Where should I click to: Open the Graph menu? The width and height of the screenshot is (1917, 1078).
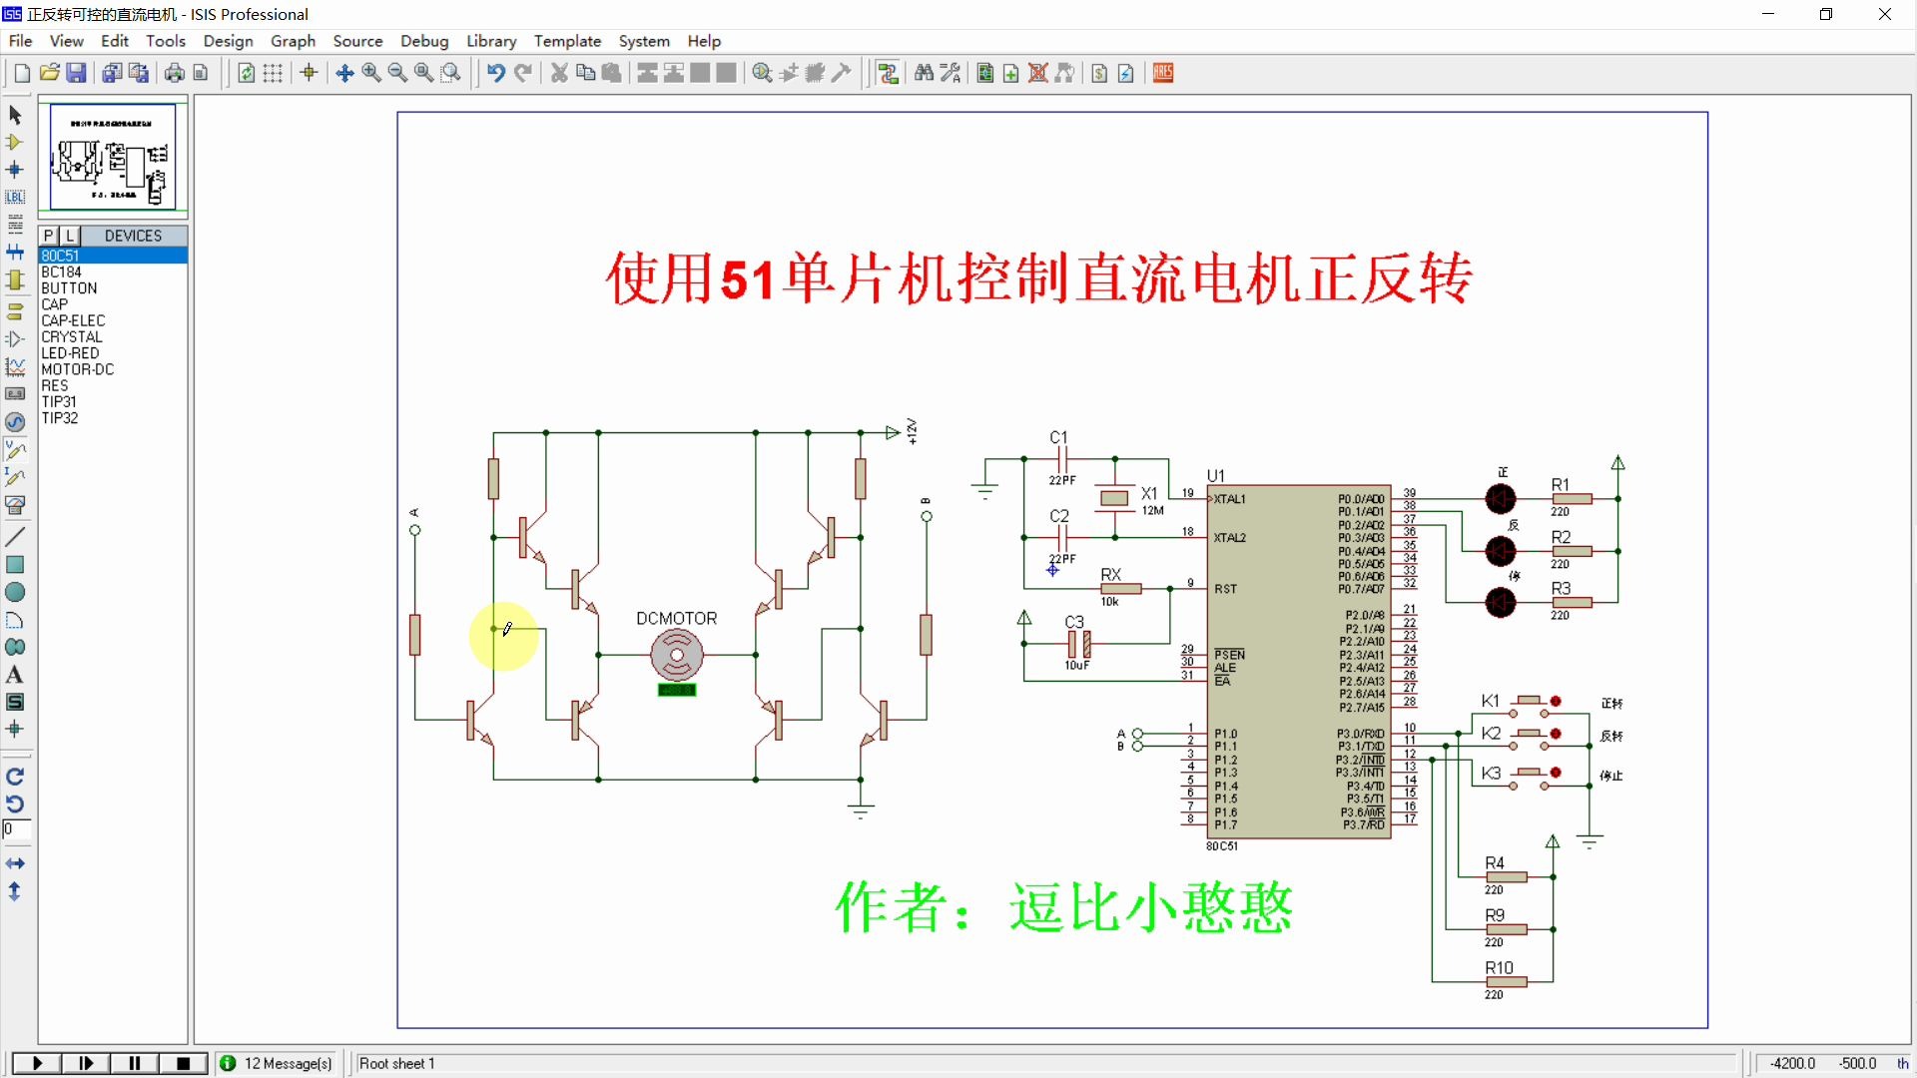click(x=293, y=41)
